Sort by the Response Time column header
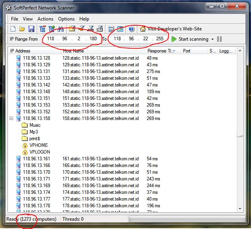The width and height of the screenshot is (251, 229). [163, 51]
